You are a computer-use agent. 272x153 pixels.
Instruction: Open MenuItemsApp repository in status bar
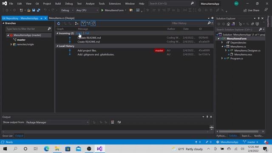[x=227, y=142]
